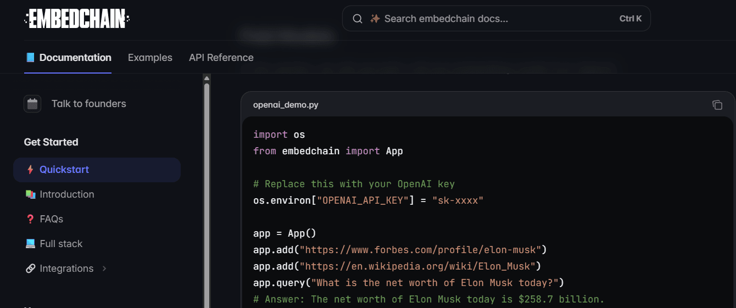Copy the openai_demo.py code block

point(717,105)
